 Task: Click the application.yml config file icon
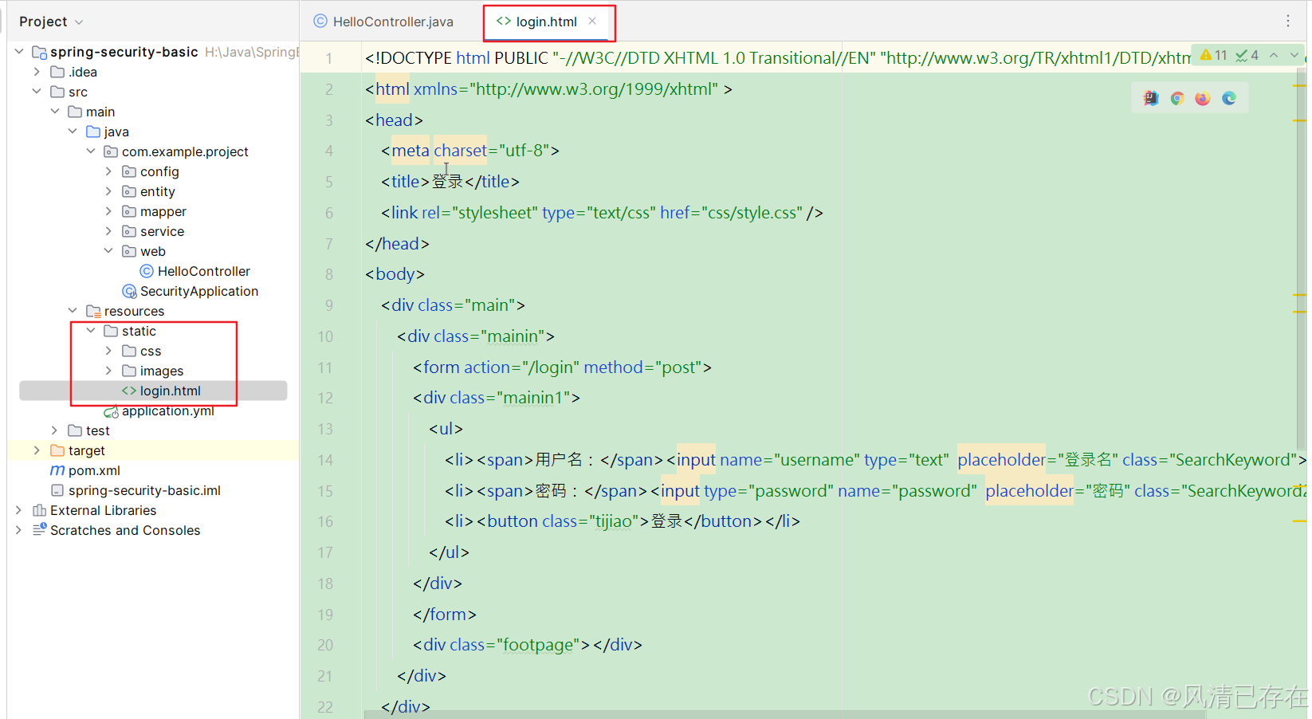click(111, 411)
